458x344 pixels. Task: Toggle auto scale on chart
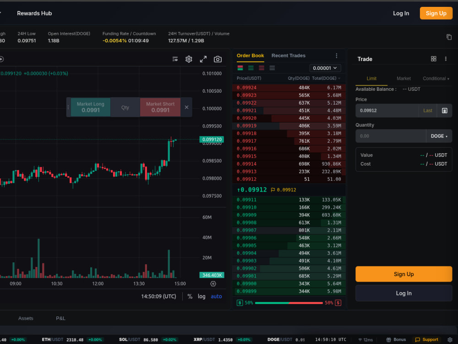pyautogui.click(x=216, y=296)
